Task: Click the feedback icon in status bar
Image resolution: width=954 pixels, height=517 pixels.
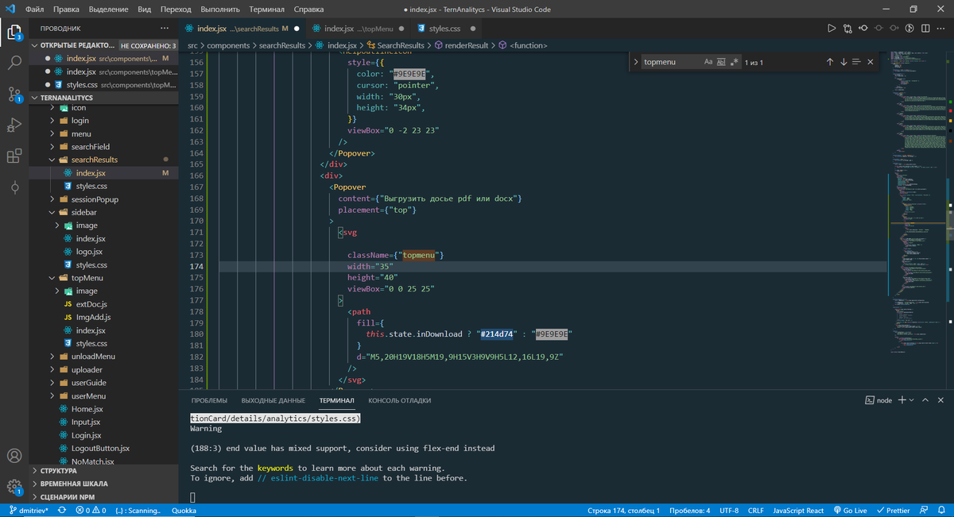Action: [923, 511]
